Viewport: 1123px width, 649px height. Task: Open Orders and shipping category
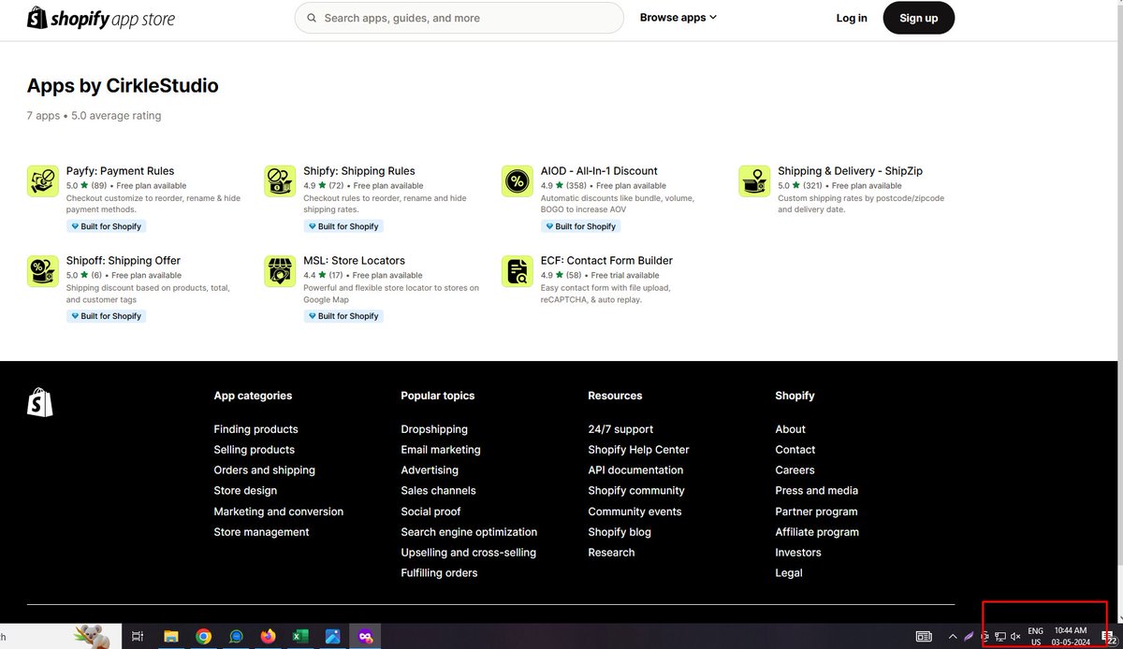coord(264,470)
